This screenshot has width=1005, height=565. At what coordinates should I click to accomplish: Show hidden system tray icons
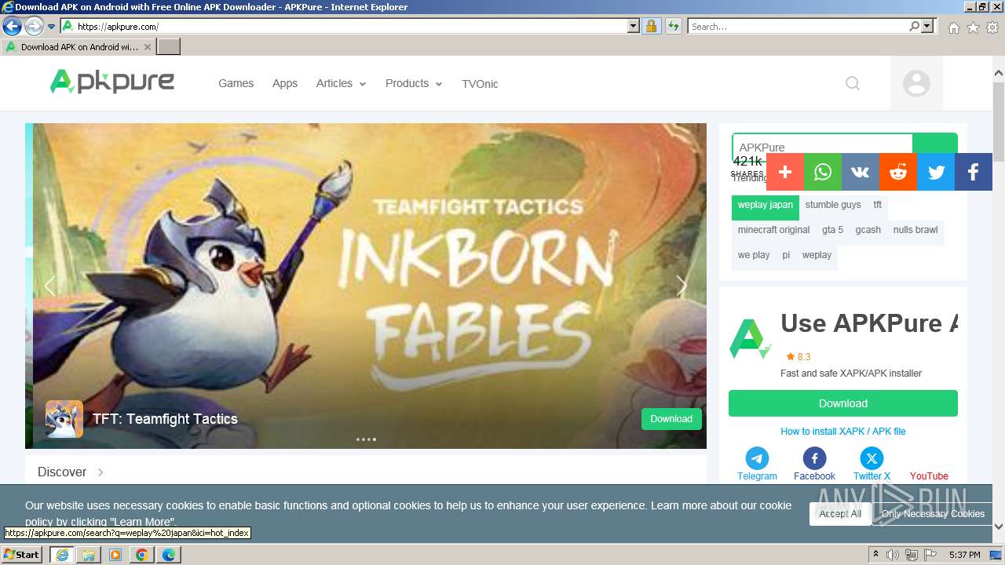click(875, 555)
